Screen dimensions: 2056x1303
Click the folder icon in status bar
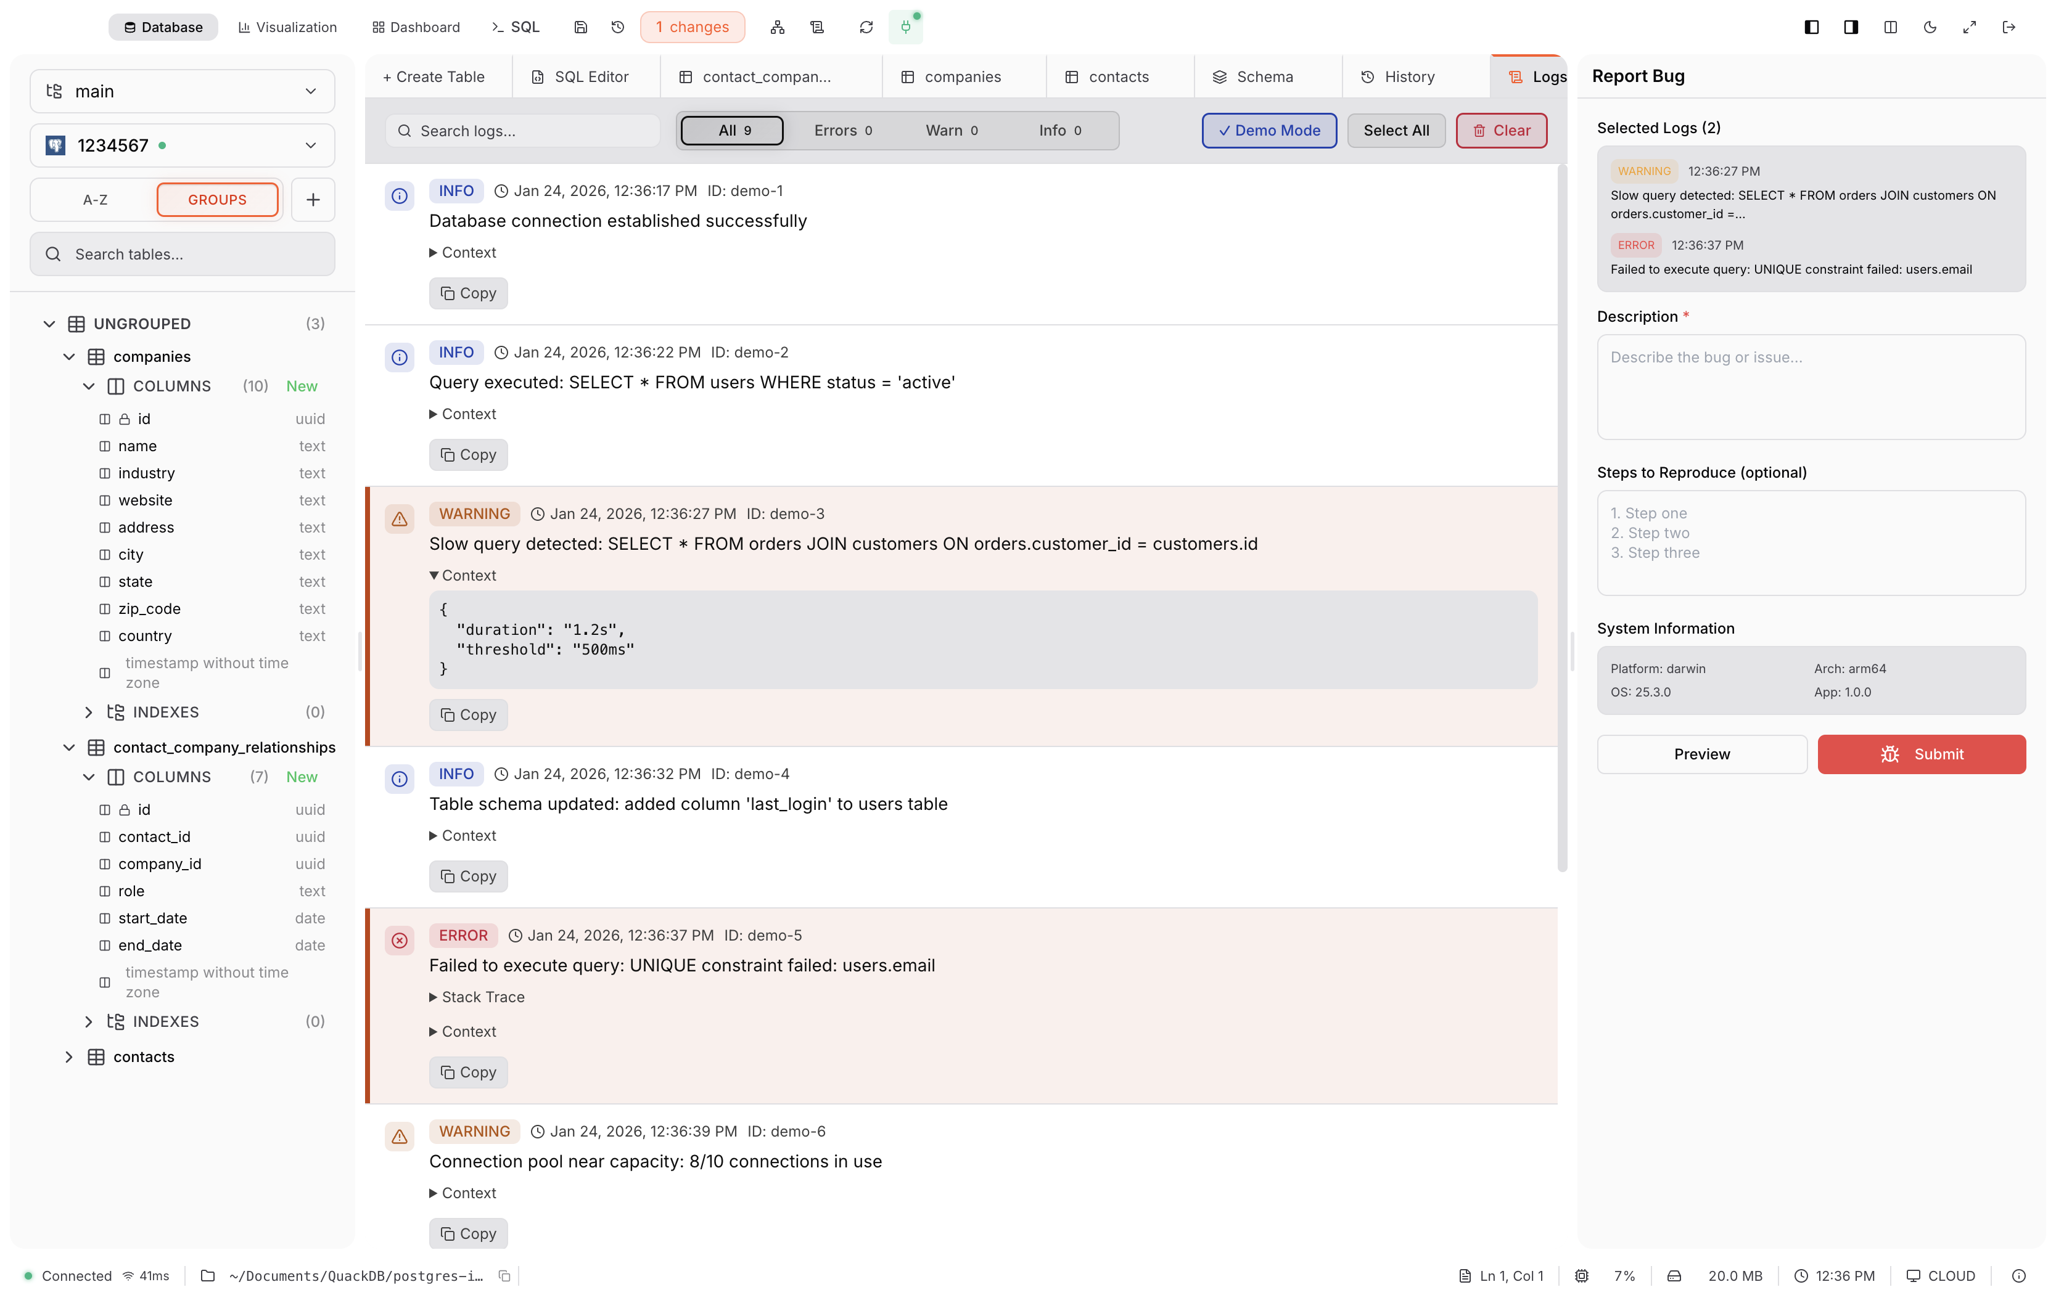click(x=207, y=1276)
